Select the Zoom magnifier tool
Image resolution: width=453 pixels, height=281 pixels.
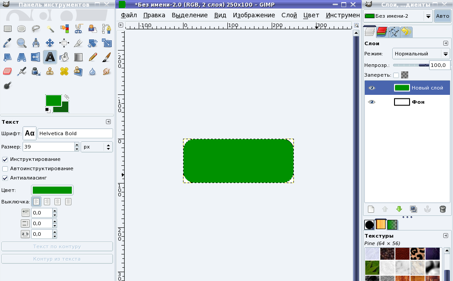coord(21,43)
